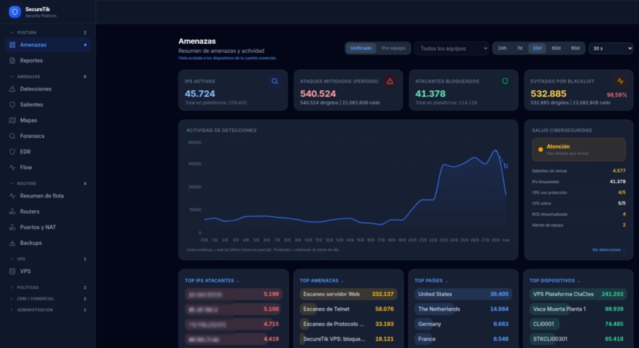Click the EDR shield icon

12,152
